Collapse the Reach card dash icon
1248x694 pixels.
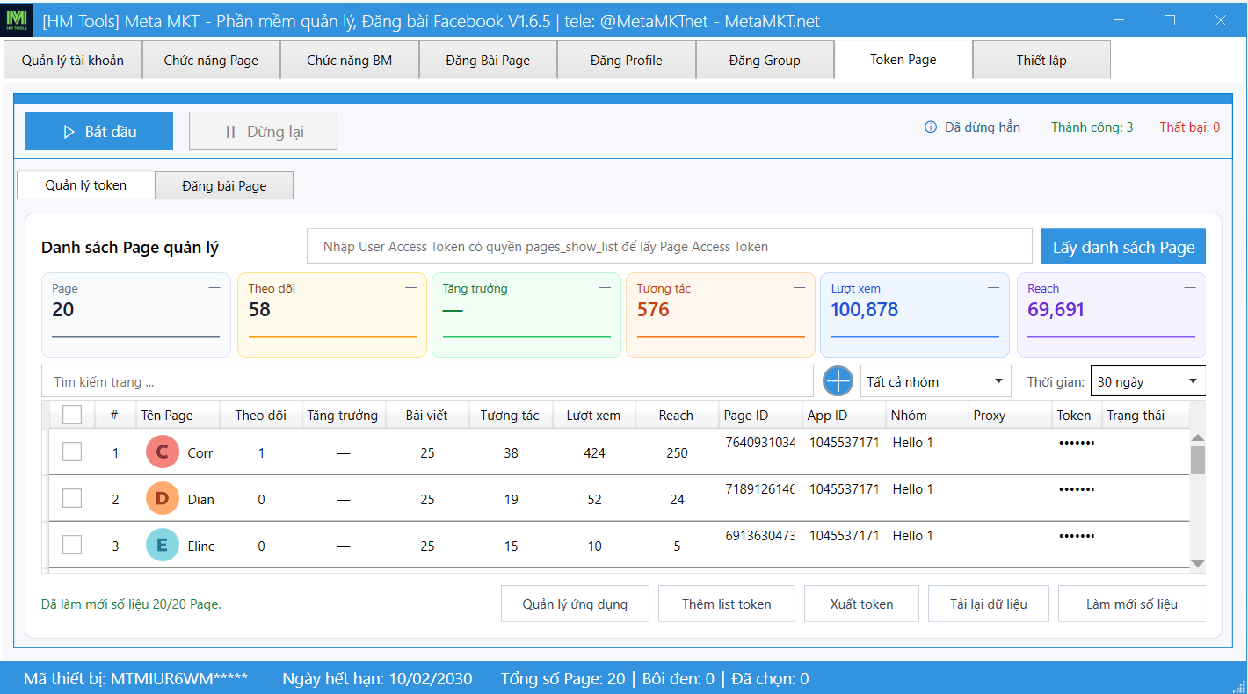(1189, 288)
